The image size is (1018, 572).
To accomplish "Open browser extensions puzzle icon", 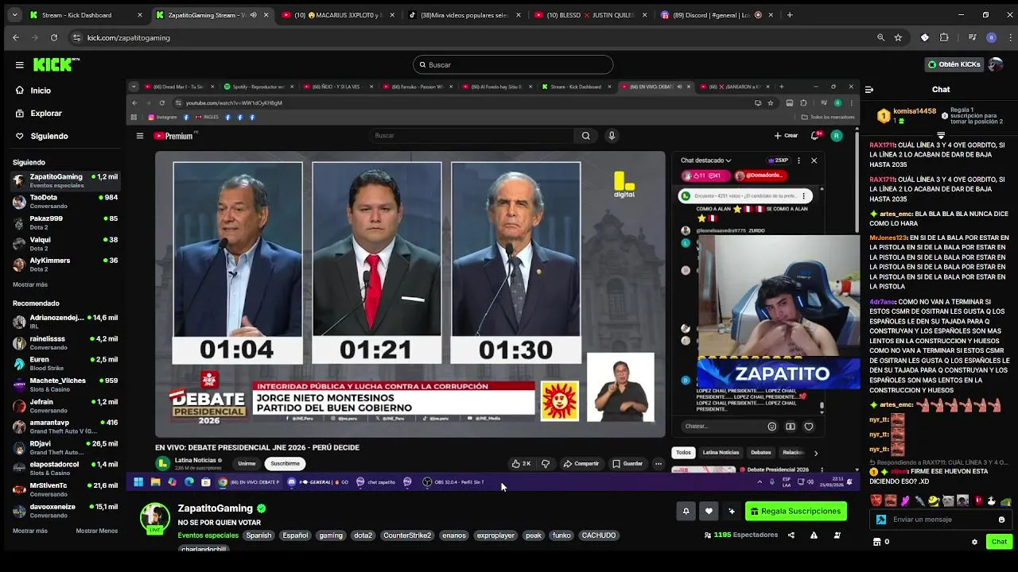I will 944,37.
